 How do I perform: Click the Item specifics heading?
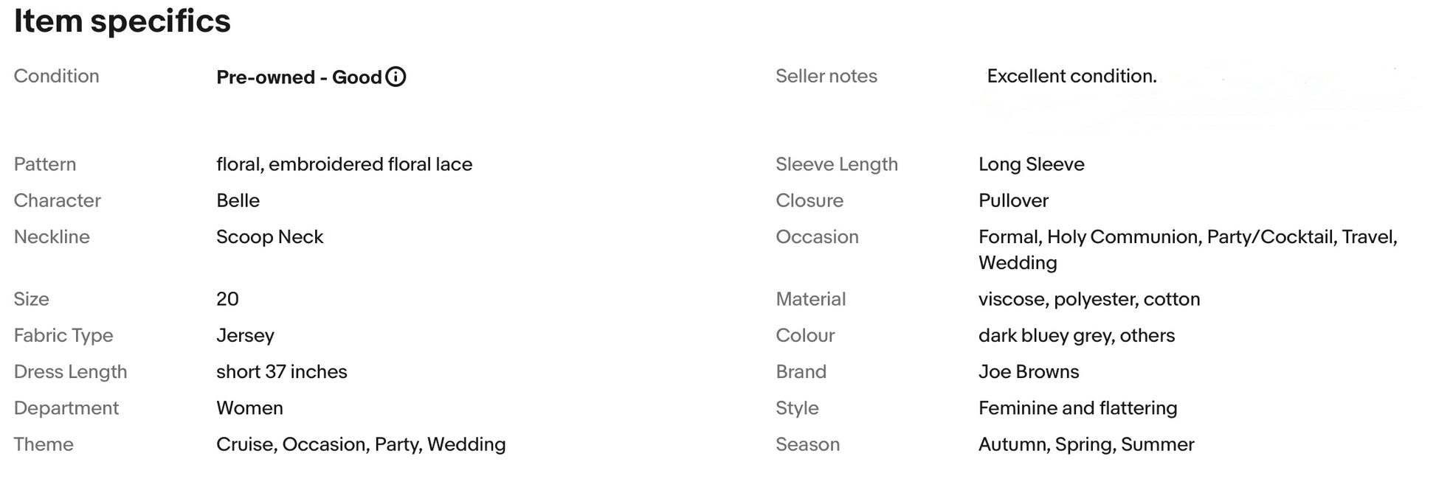pos(122,21)
